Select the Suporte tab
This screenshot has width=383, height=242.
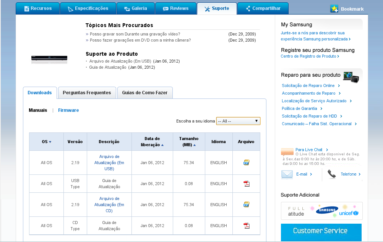217,8
